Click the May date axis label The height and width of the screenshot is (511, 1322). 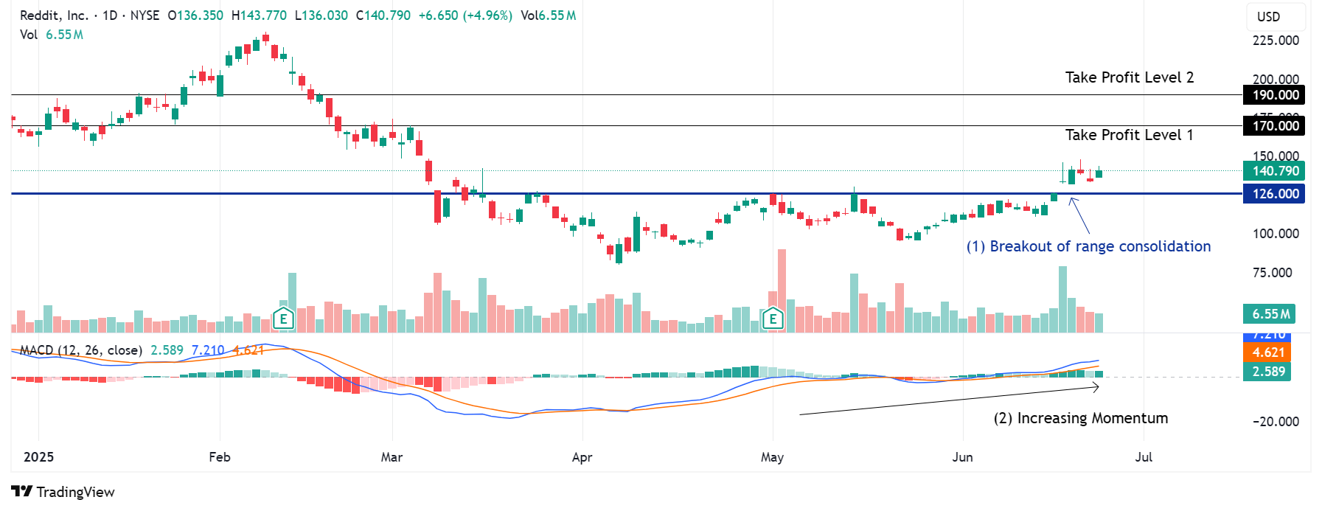[772, 457]
